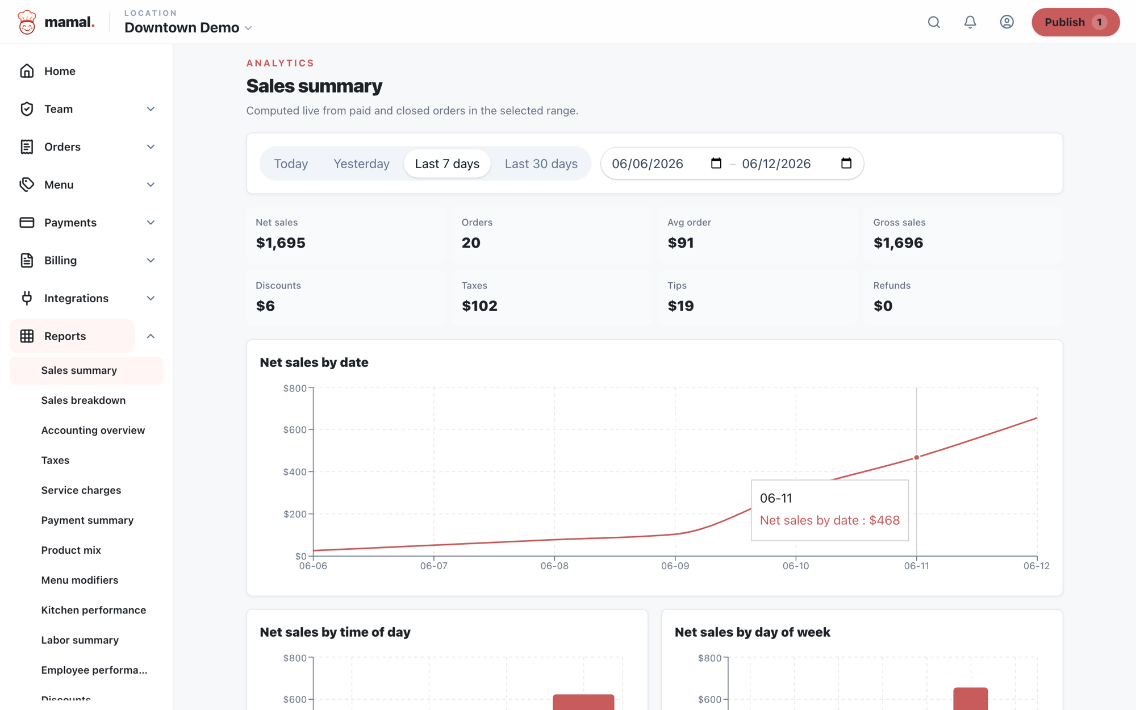
Task: Expand the Team section chevron
Action: (151, 109)
